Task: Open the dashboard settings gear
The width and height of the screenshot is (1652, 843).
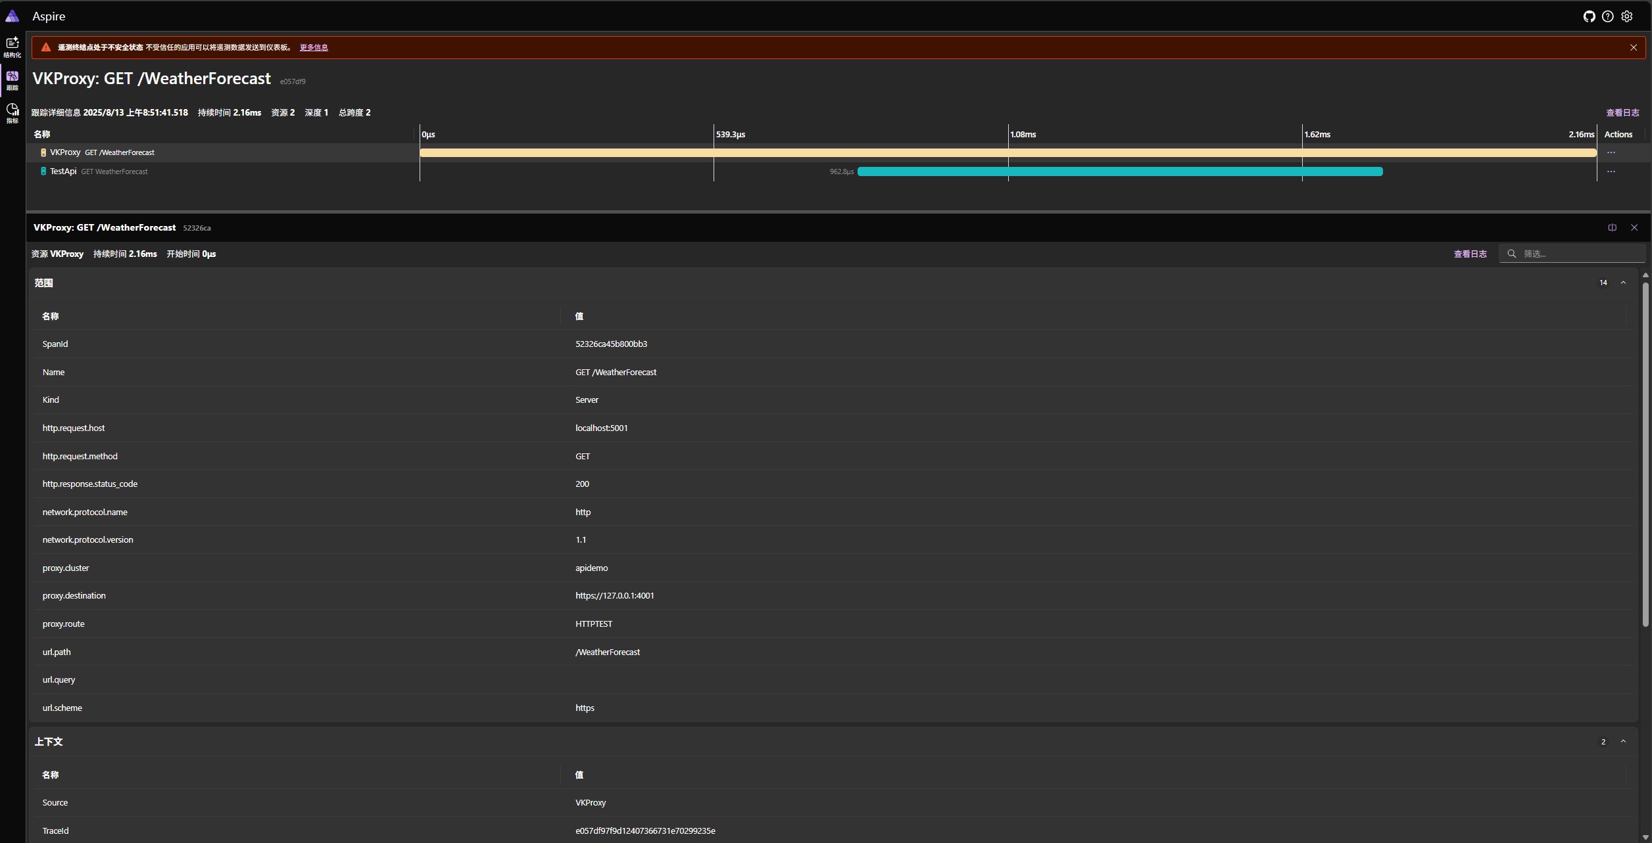Action: point(1628,16)
